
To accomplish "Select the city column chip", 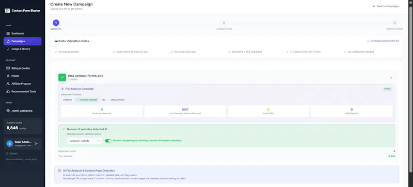I will 104,100.
